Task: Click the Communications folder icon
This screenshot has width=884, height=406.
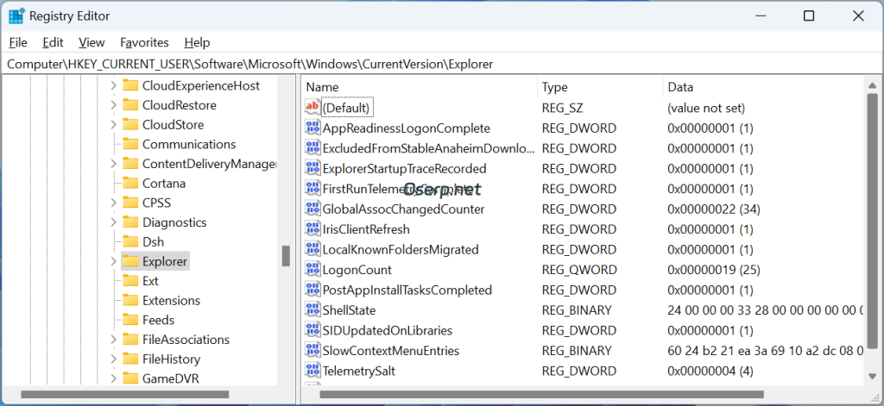Action: 130,144
